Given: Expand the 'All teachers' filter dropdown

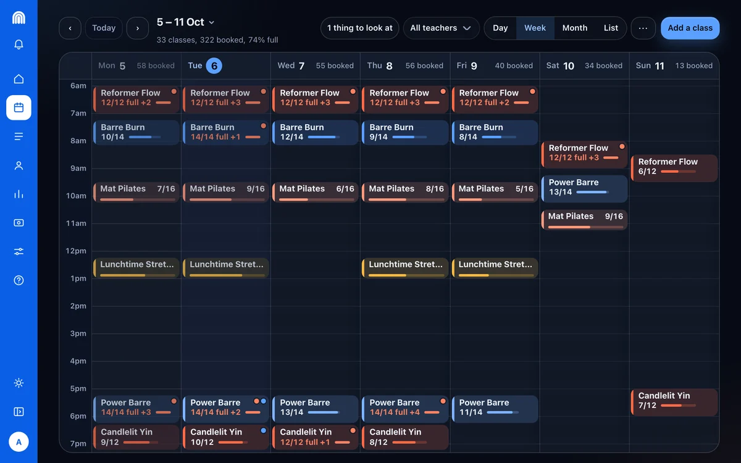Looking at the screenshot, I should coord(441,28).
